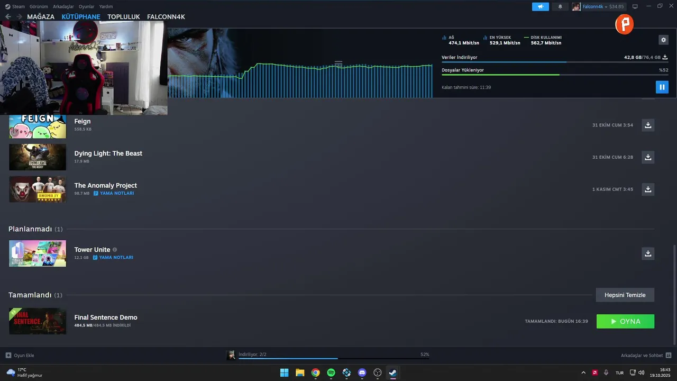This screenshot has width=677, height=381.
Task: Click the back navigation arrow
Action: [x=8, y=17]
